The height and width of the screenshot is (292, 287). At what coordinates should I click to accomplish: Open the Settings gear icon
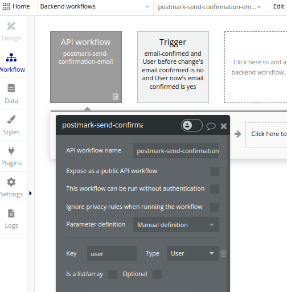tap(11, 182)
